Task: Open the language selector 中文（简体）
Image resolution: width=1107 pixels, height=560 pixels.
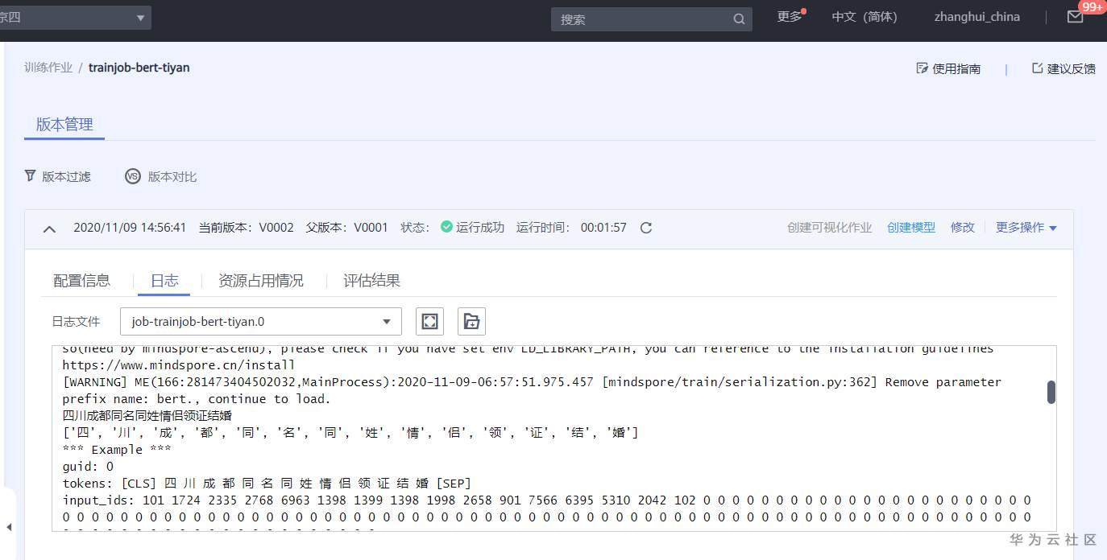Action: [864, 17]
